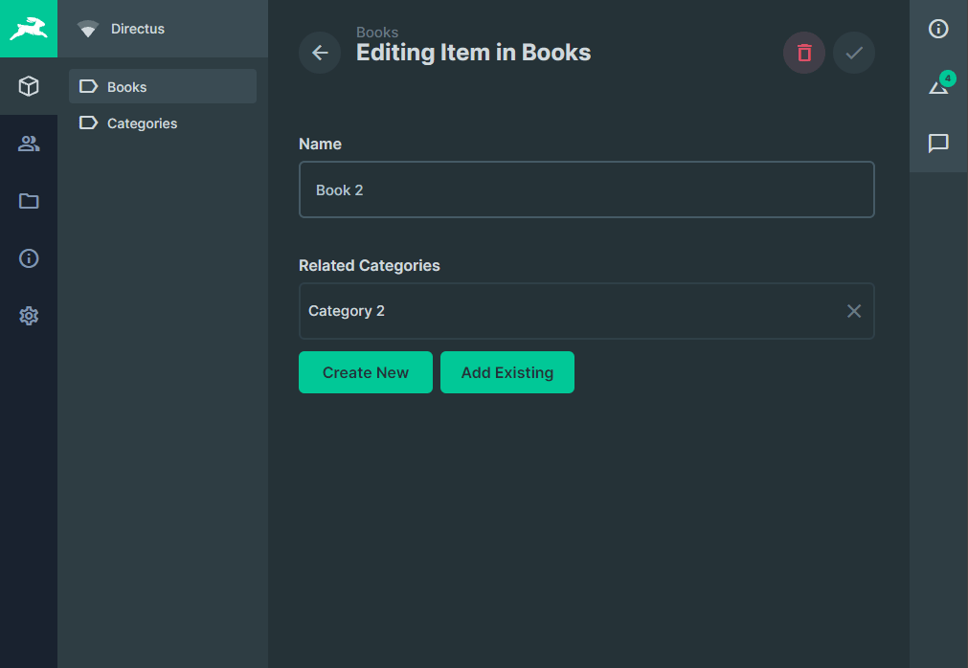Open the Information sidebar panel icon
This screenshot has width=968, height=668.
coord(938,29)
